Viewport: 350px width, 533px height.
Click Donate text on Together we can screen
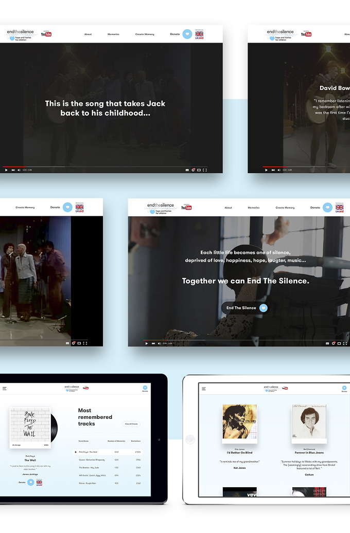[x=315, y=208]
